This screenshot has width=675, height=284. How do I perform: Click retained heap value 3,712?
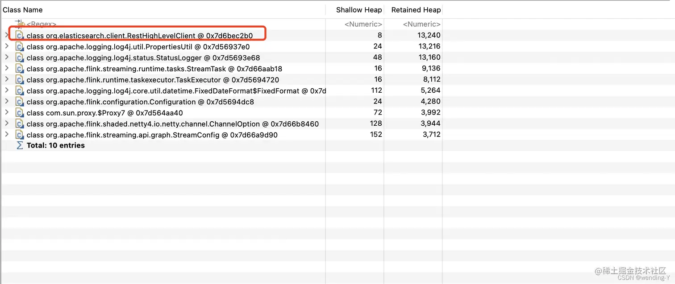[x=431, y=135]
